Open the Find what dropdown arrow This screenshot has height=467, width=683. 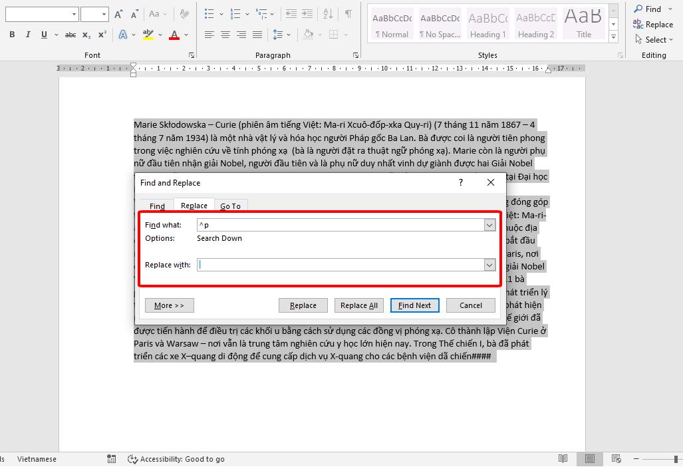pos(490,225)
